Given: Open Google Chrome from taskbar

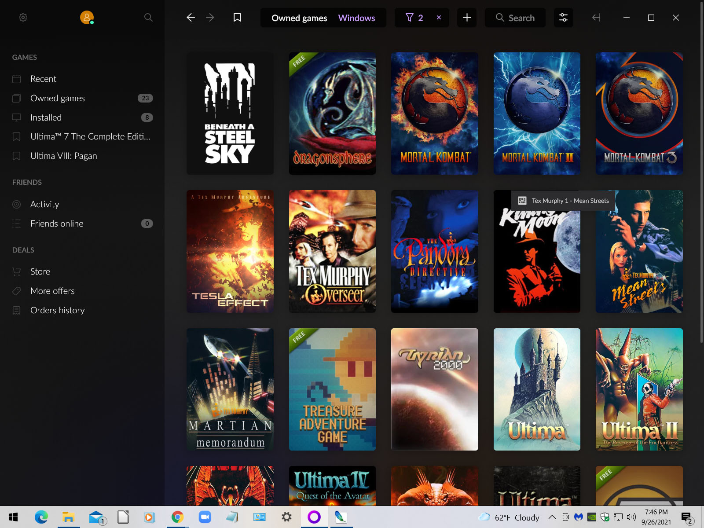Looking at the screenshot, I should tap(177, 517).
